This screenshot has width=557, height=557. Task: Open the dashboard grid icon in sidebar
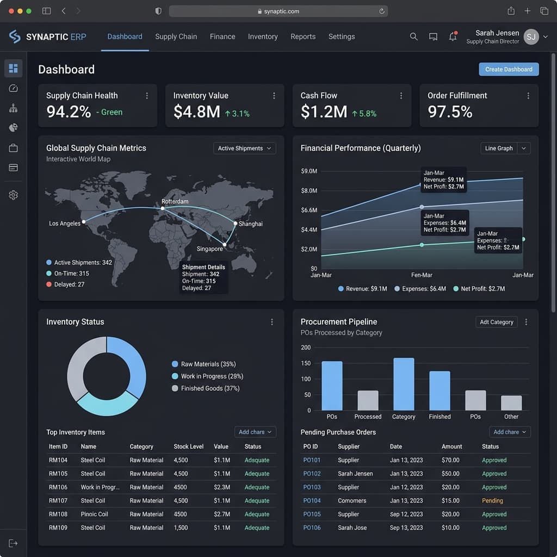pyautogui.click(x=13, y=68)
